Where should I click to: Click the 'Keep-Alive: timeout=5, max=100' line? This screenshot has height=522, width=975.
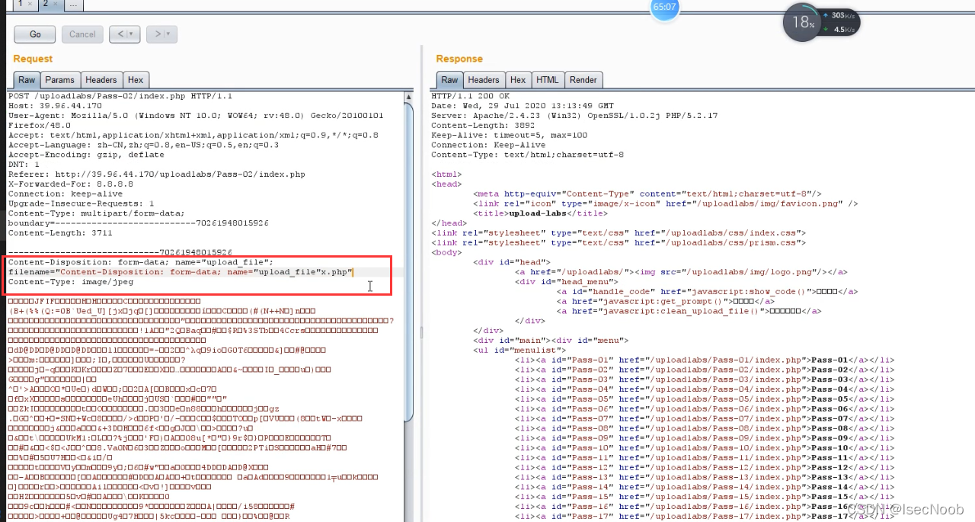click(x=510, y=135)
